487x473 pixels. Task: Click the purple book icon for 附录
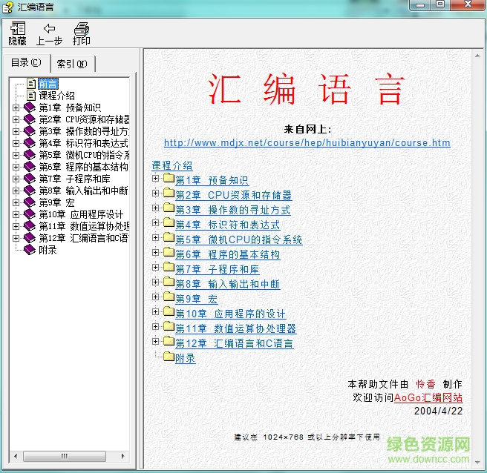[30, 250]
